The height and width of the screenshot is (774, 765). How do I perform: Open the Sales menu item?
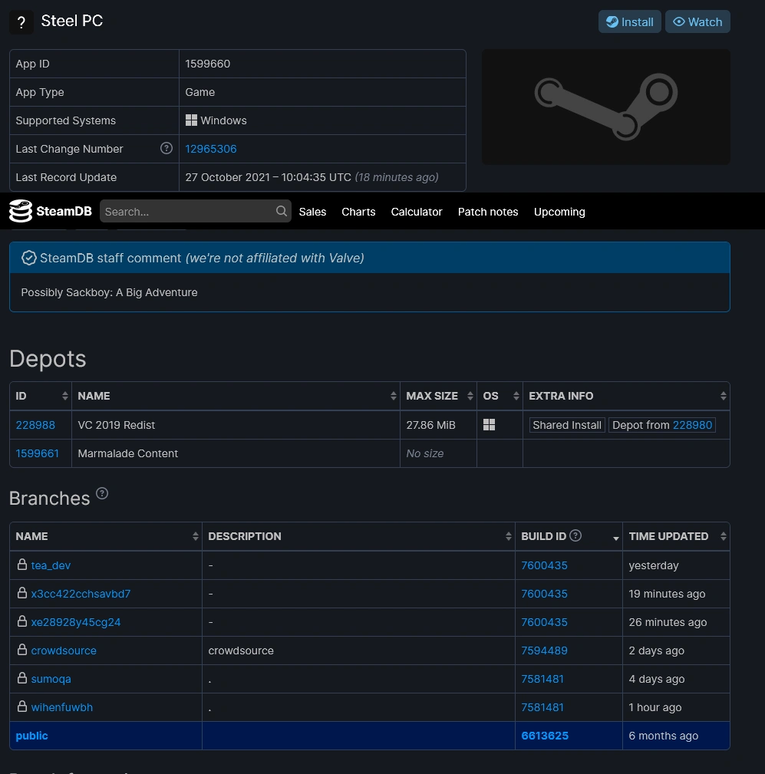(x=312, y=212)
